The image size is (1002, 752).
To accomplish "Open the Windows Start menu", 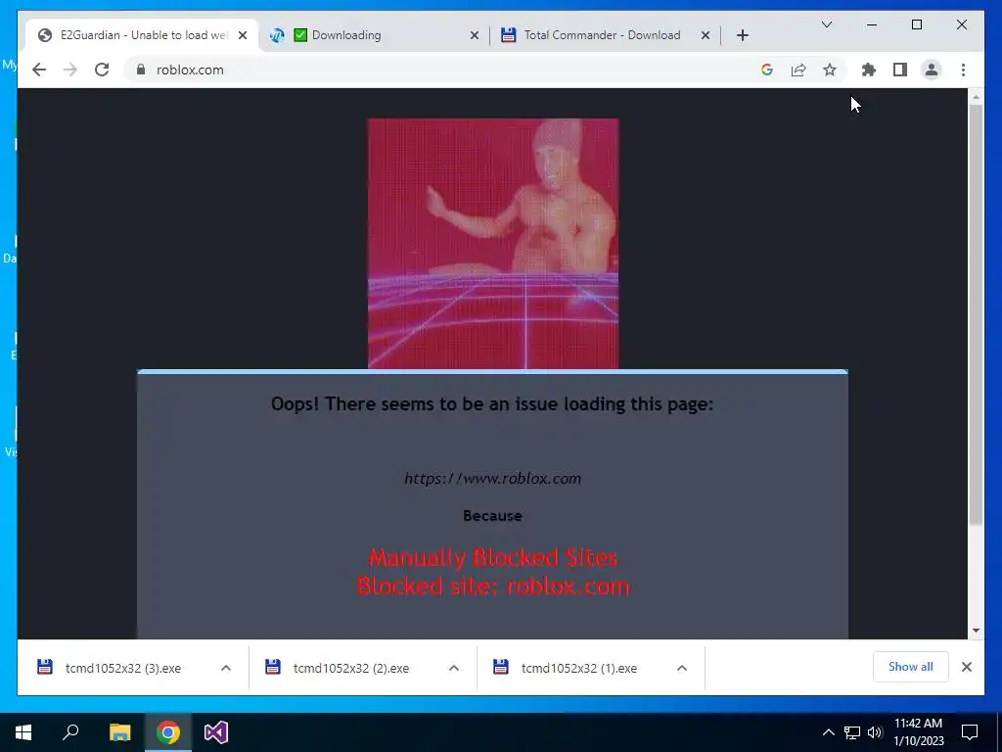I will (23, 732).
